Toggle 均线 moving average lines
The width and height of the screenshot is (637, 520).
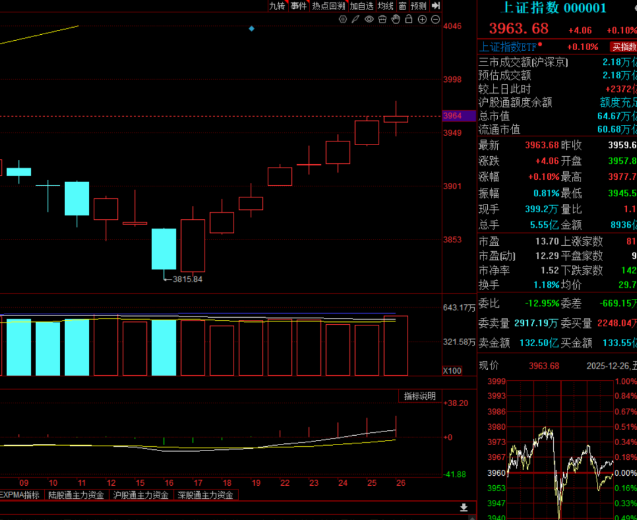pyautogui.click(x=385, y=6)
